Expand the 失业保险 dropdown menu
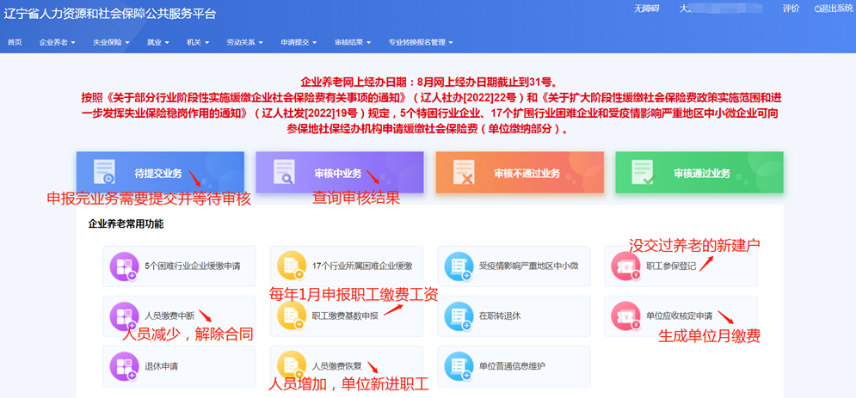This screenshot has height=398, width=856. (111, 42)
